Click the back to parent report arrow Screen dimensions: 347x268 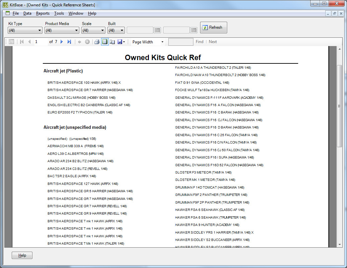(x=79, y=42)
